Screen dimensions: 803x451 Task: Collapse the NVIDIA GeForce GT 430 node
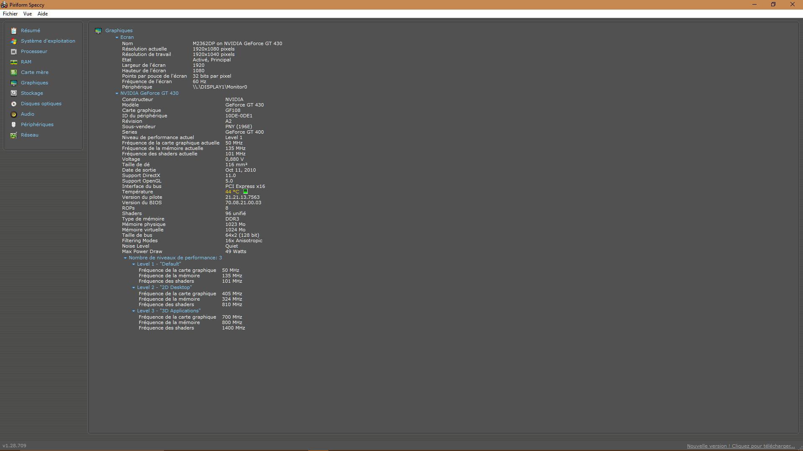pos(117,94)
